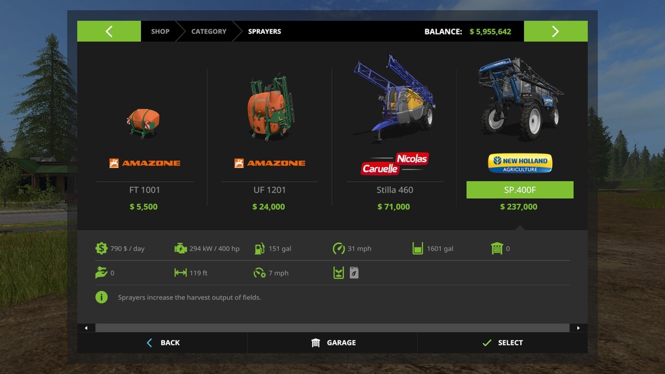Click the liquid fertilizer canister icon
This screenshot has height=374, width=665.
tap(354, 273)
